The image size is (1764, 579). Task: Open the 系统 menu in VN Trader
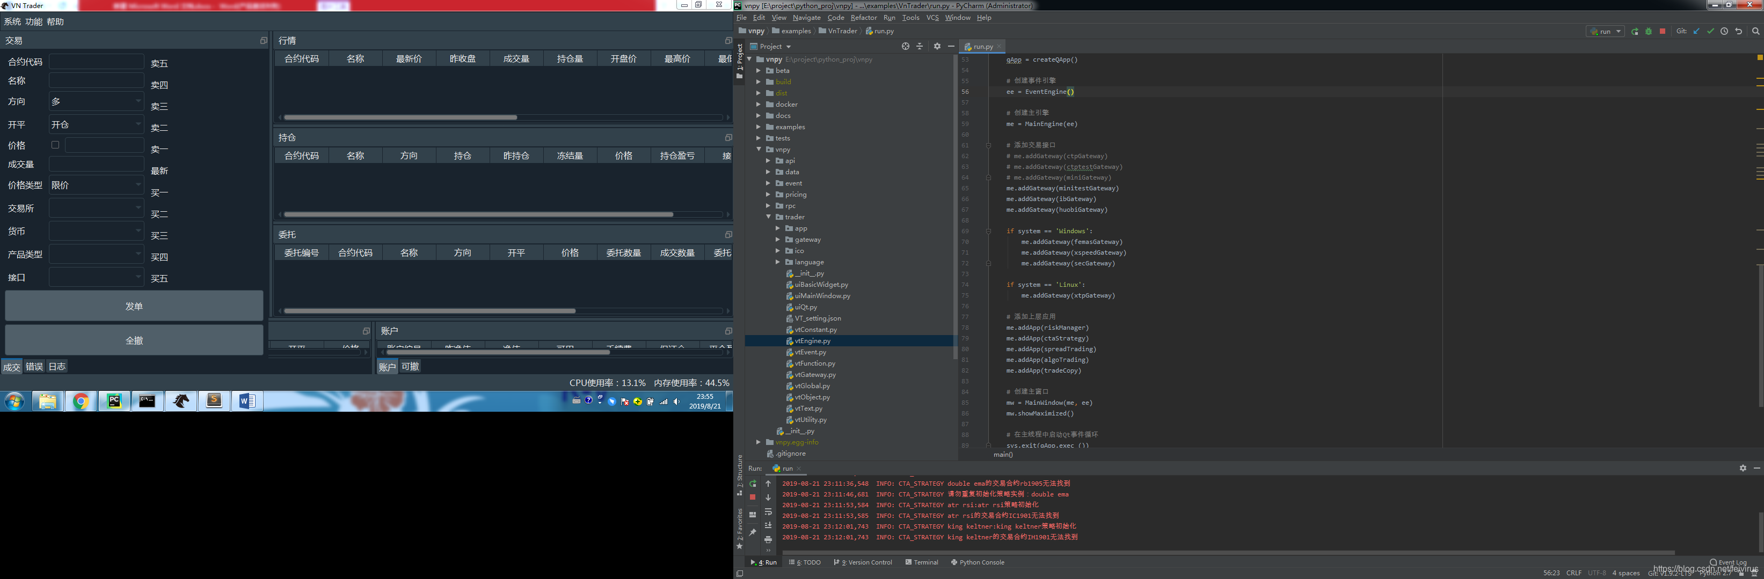click(x=12, y=22)
